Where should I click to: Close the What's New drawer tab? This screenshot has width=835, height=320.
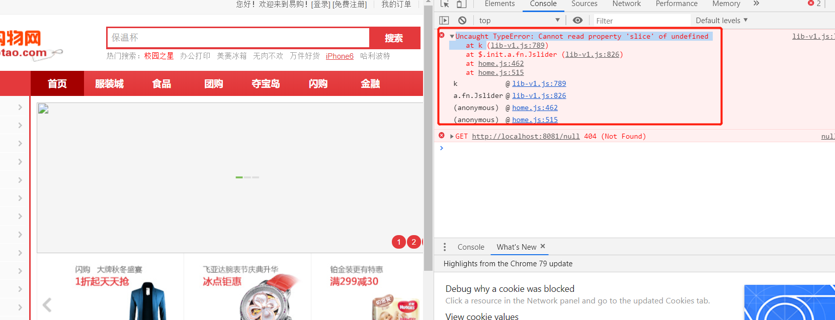(543, 246)
